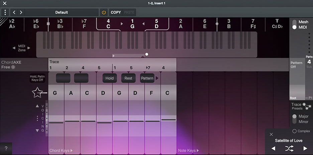Click the shuffle preset icon
This screenshot has height=155, width=313.
click(x=289, y=148)
